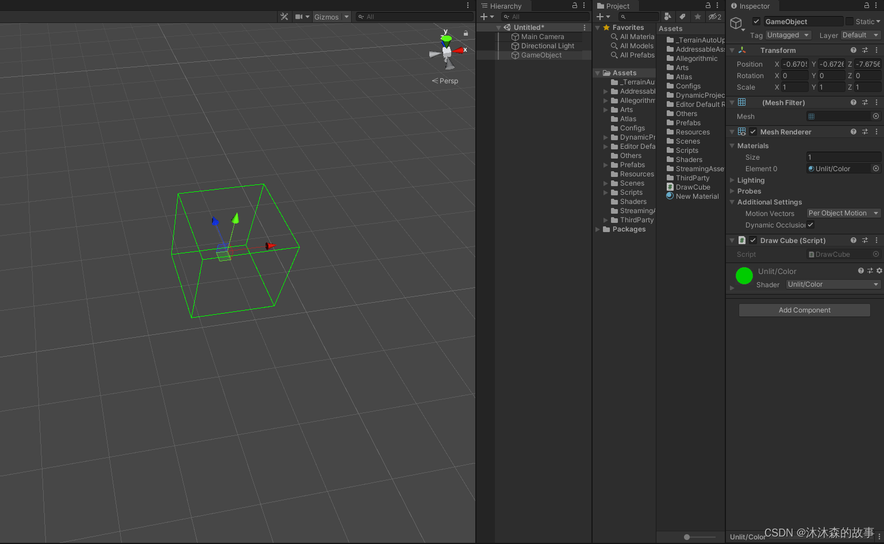Open Search by Type filter icon

[x=667, y=17]
